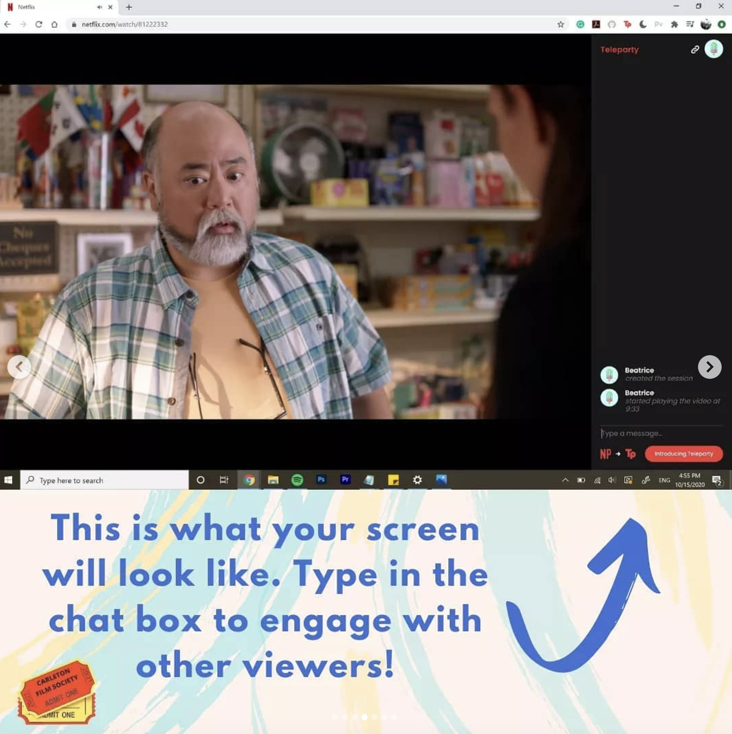Viewport: 732px width, 734px height.
Task: Click the Windows search box
Action: pyautogui.click(x=104, y=480)
